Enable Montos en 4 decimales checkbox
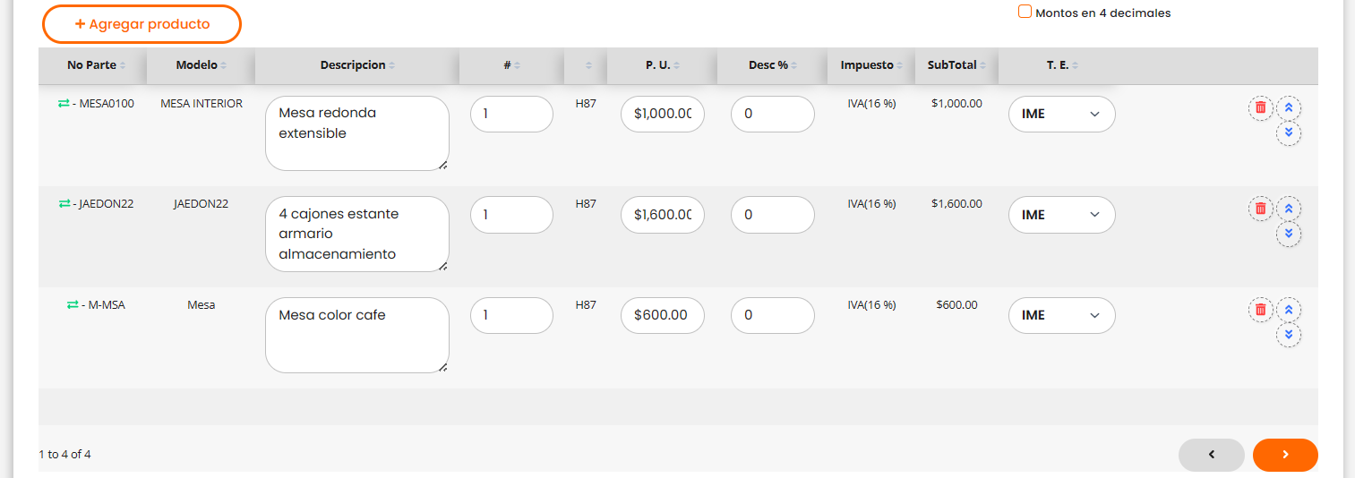Image resolution: width=1355 pixels, height=478 pixels. 1025,13
